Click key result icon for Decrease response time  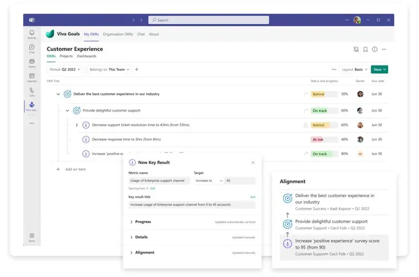click(86, 139)
